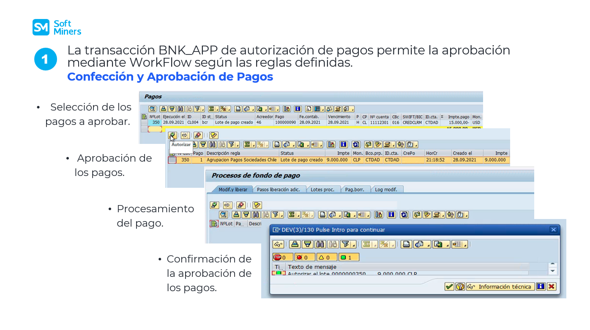Open the Pasos liberación adic. tab
590x330 pixels.
click(278, 189)
